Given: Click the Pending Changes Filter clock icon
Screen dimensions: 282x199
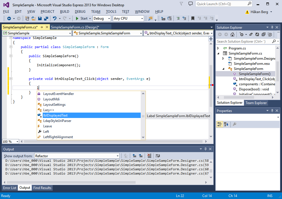Looking at the screenshot, I should click(x=242, y=34).
